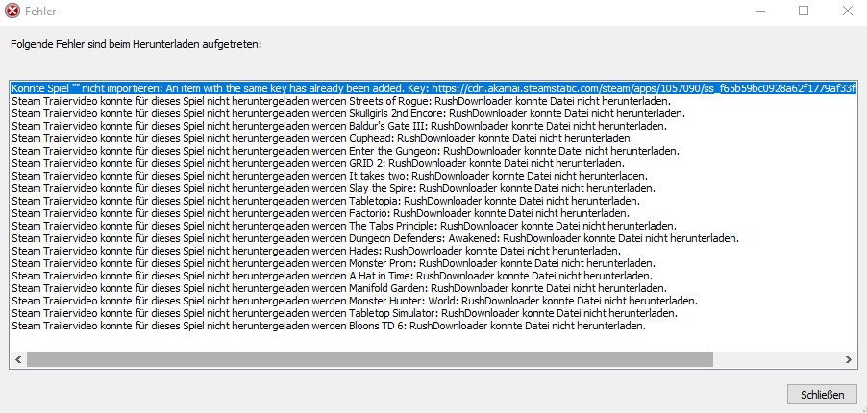Close the Fehler dialog with X
This screenshot has width=867, height=413.
click(x=847, y=12)
